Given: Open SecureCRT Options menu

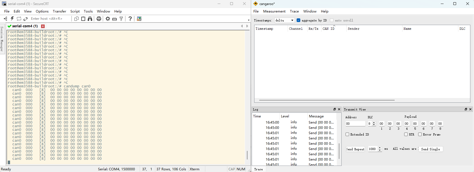Looking at the screenshot, I should (x=42, y=11).
